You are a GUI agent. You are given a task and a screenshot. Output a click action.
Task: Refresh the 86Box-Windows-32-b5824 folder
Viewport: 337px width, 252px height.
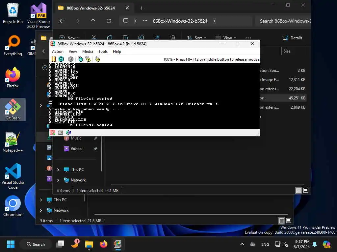(x=109, y=21)
